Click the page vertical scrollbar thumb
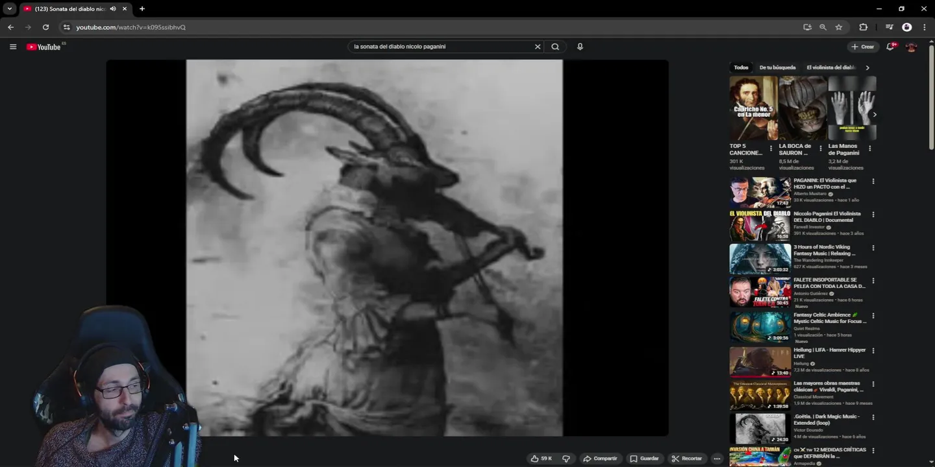Image resolution: width=935 pixels, height=467 pixels. [x=932, y=97]
